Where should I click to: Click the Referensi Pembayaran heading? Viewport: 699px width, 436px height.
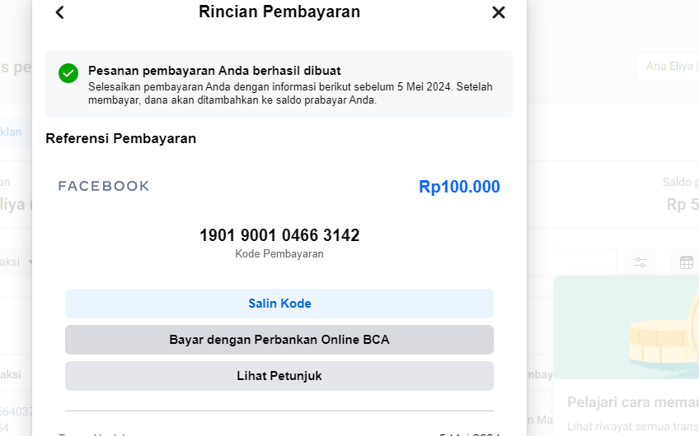coord(120,138)
